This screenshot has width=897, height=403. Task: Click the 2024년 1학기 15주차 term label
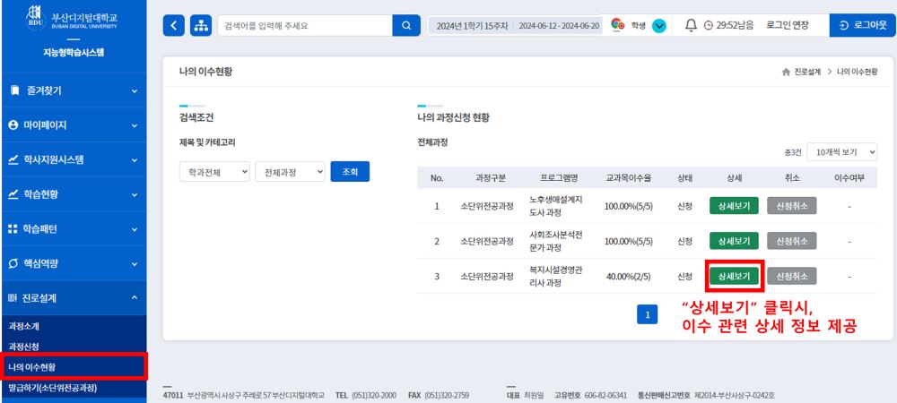(x=472, y=26)
